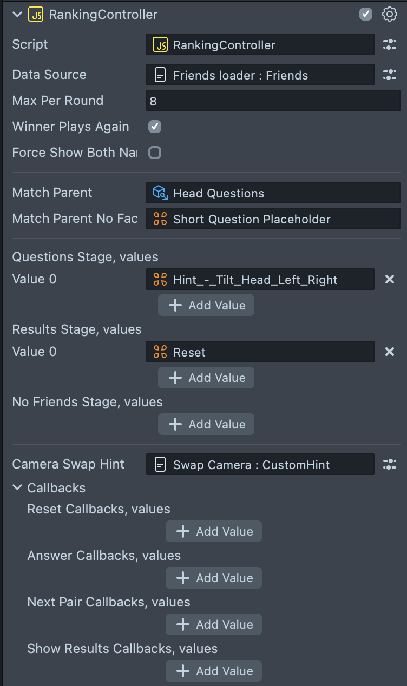Remove the Reset value from Results Stage
407x686 pixels.
(390, 352)
